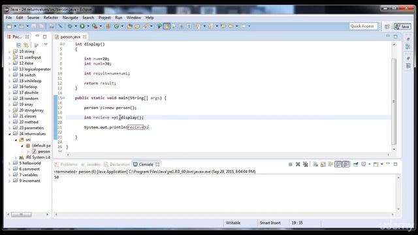
Task: Run the program with green Run icon
Action: 82,26
